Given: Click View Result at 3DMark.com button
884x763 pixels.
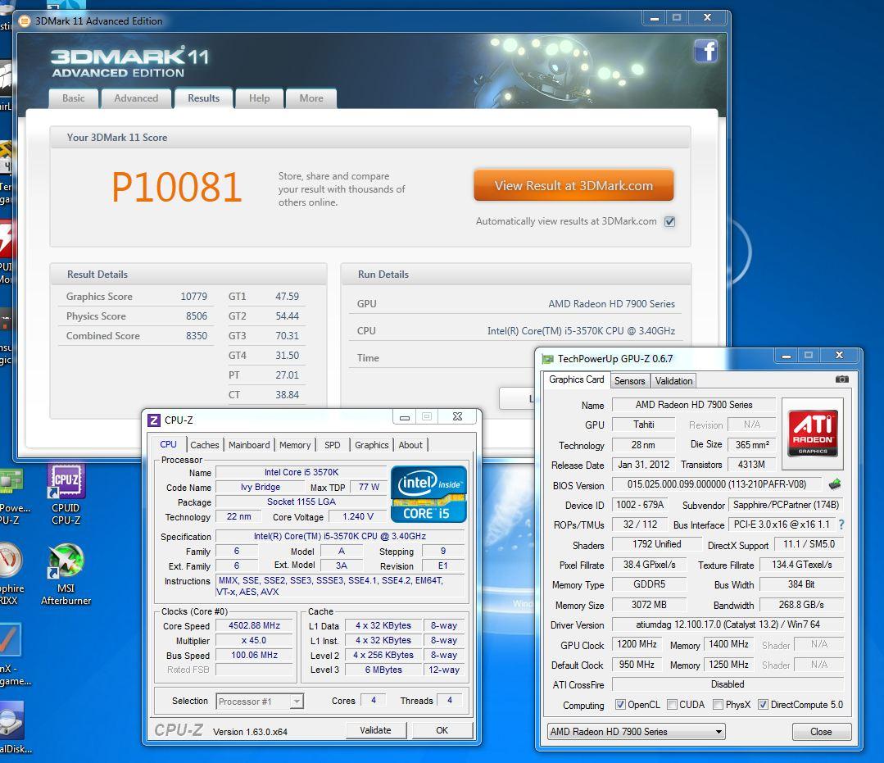Looking at the screenshot, I should (573, 185).
